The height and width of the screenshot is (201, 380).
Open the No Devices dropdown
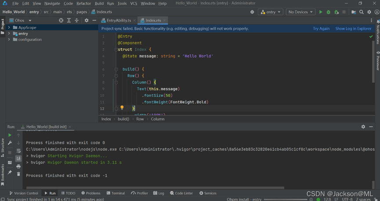(300, 12)
